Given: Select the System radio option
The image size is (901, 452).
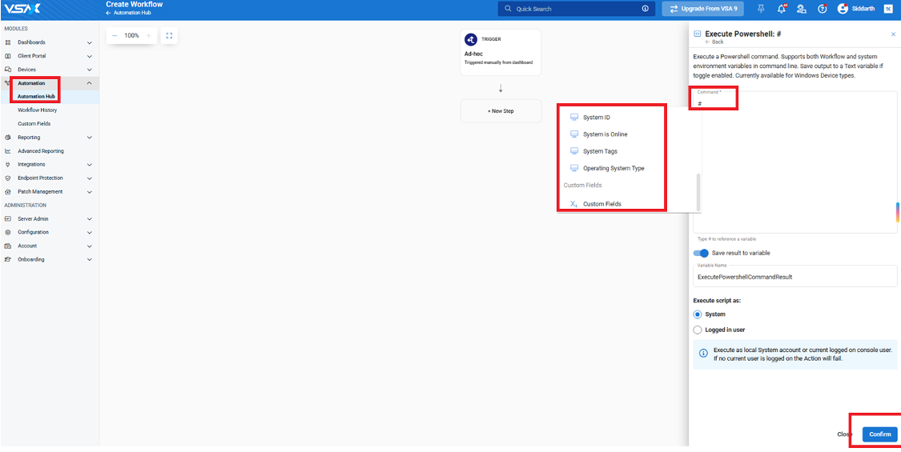Looking at the screenshot, I should 698,314.
